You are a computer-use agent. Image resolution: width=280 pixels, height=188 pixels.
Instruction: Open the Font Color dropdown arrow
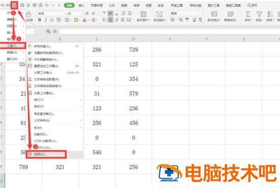88,20
